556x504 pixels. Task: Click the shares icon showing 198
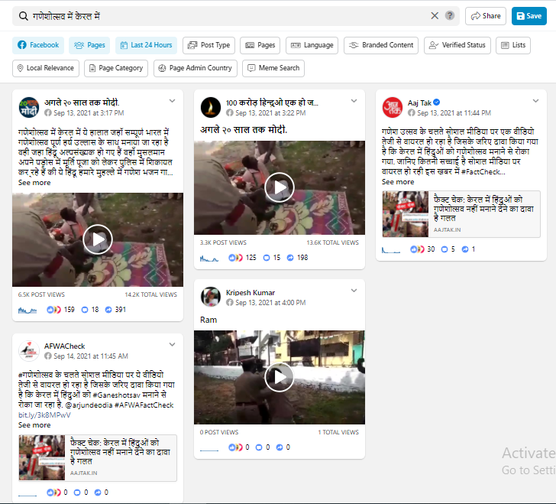290,258
